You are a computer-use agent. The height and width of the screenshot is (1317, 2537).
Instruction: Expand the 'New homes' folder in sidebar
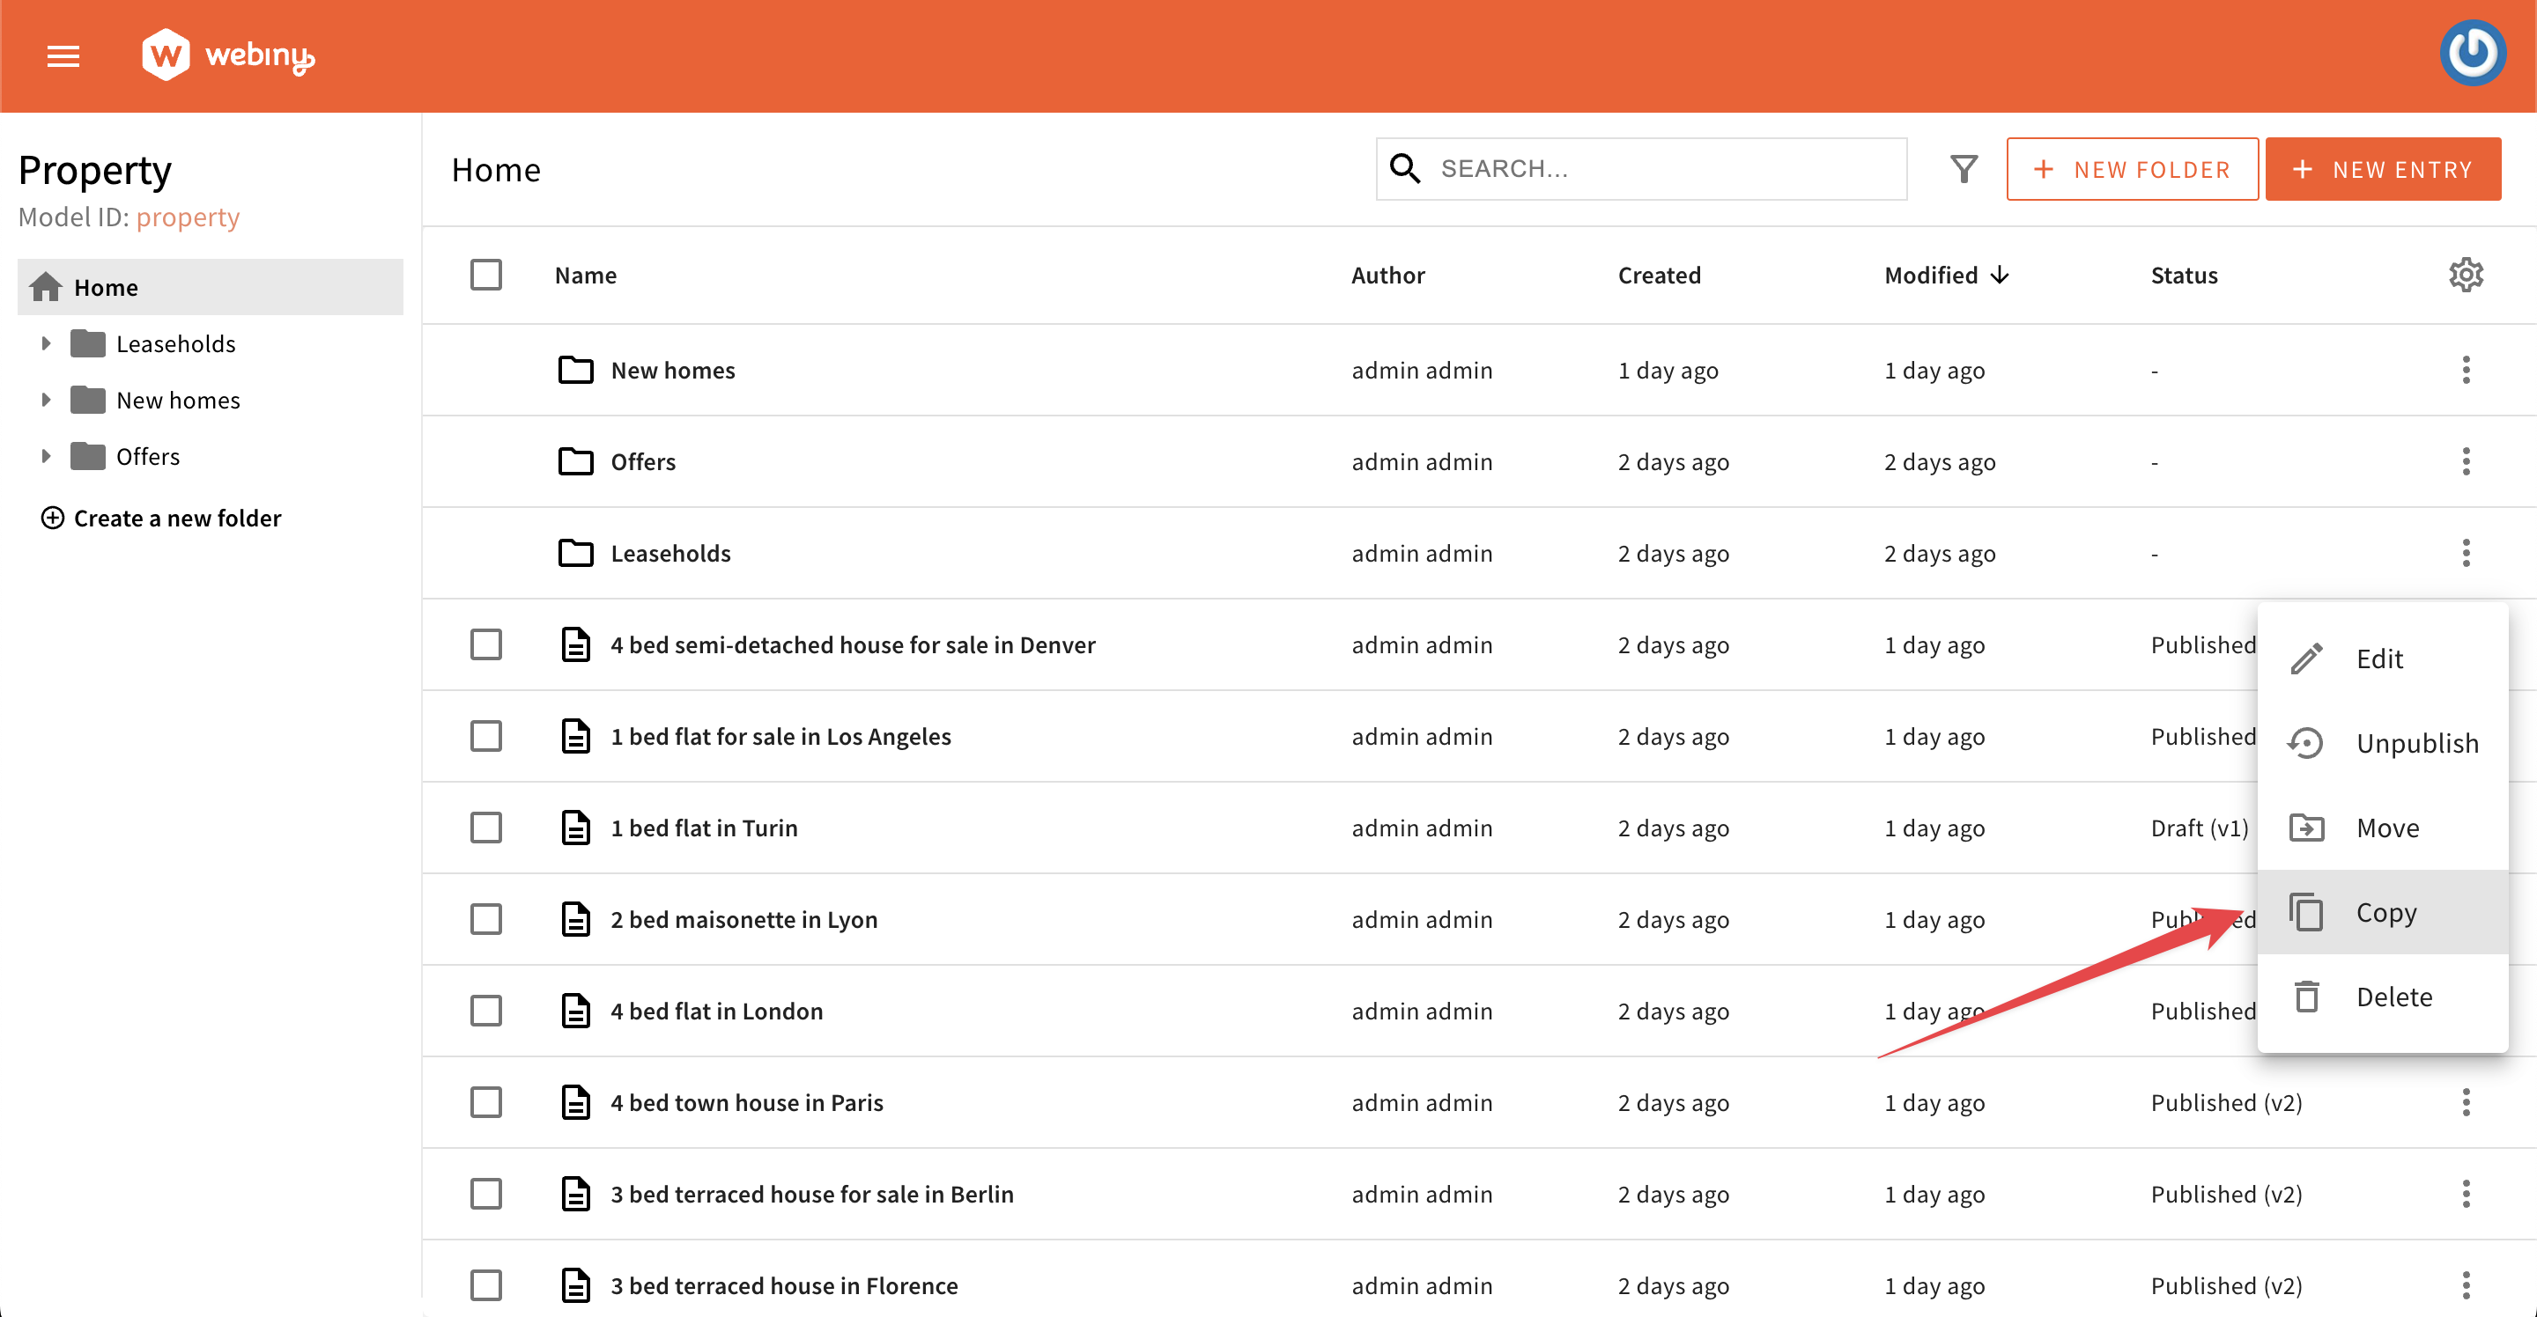pos(45,400)
